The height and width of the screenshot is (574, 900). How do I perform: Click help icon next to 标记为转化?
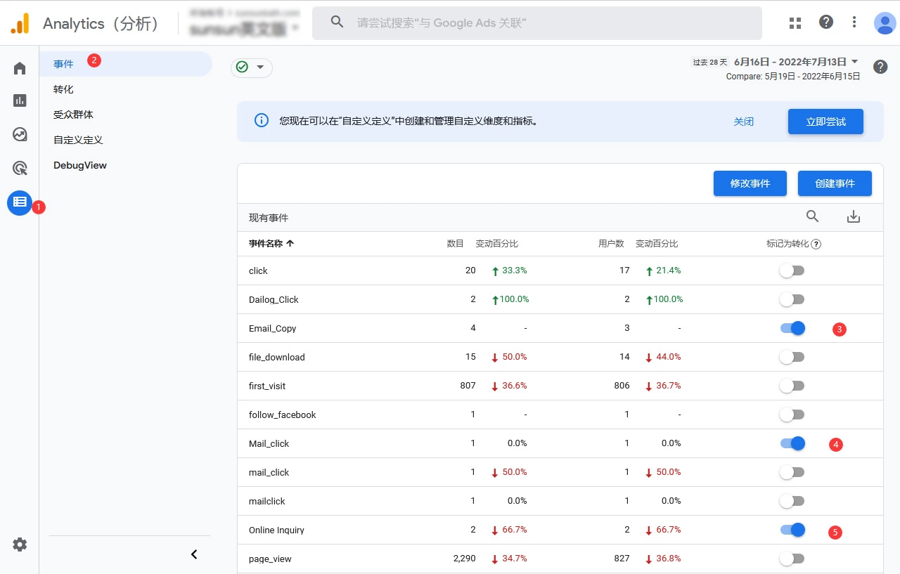(x=816, y=244)
